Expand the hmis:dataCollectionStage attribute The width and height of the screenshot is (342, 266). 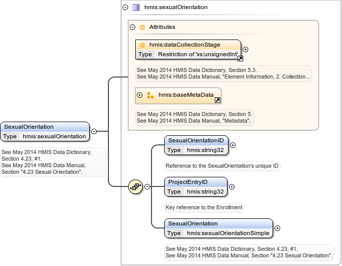click(245, 50)
